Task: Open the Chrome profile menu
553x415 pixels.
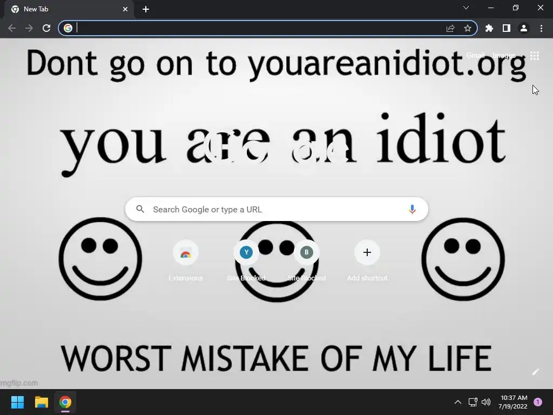Action: coord(524,28)
